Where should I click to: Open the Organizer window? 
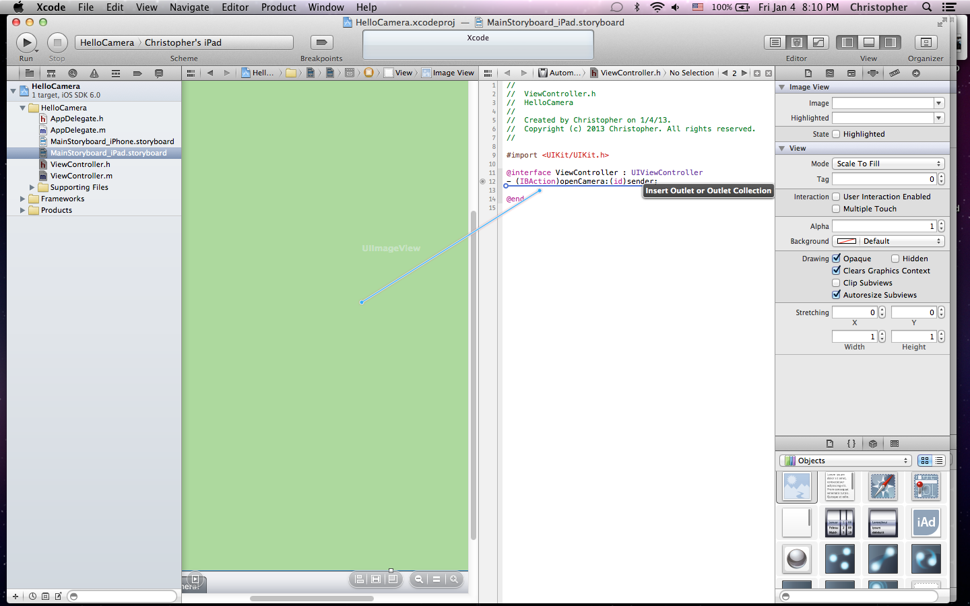pyautogui.click(x=926, y=42)
